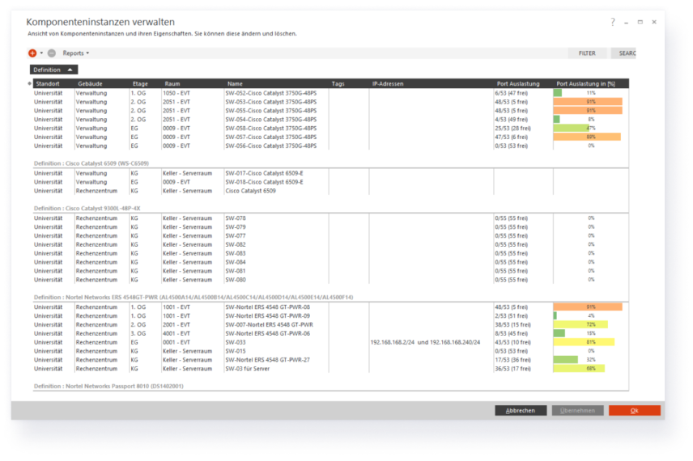Click the 32% usage bar for GT-PWR-27
Image resolution: width=693 pixels, height=461 pixels.
566,360
